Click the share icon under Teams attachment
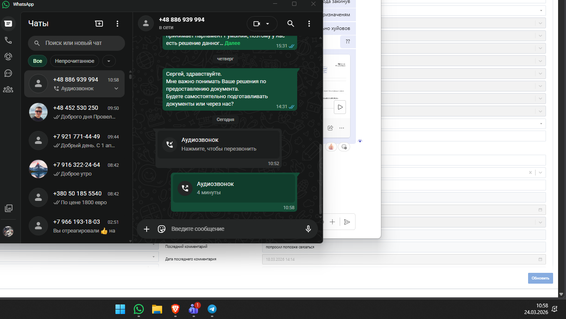Image resolution: width=566 pixels, height=319 pixels. point(331,128)
